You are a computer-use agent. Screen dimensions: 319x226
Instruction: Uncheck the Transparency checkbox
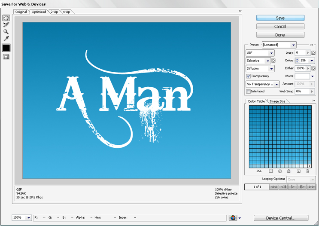[x=249, y=76]
